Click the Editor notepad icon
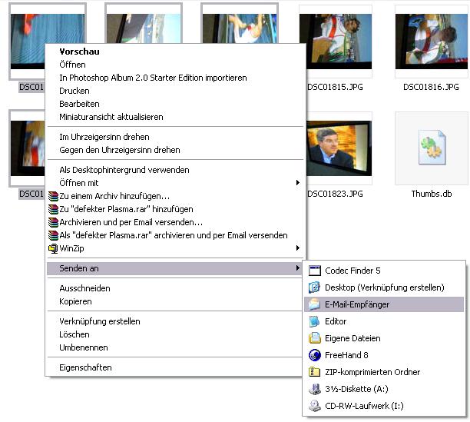 pyautogui.click(x=314, y=321)
